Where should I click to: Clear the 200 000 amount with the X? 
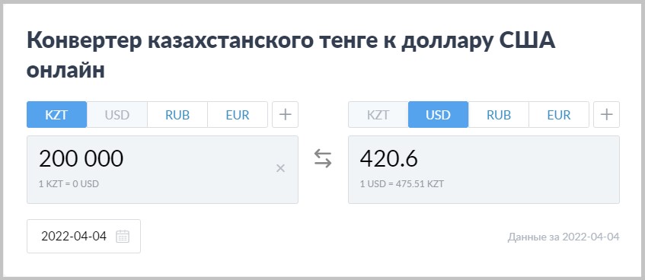pyautogui.click(x=280, y=167)
